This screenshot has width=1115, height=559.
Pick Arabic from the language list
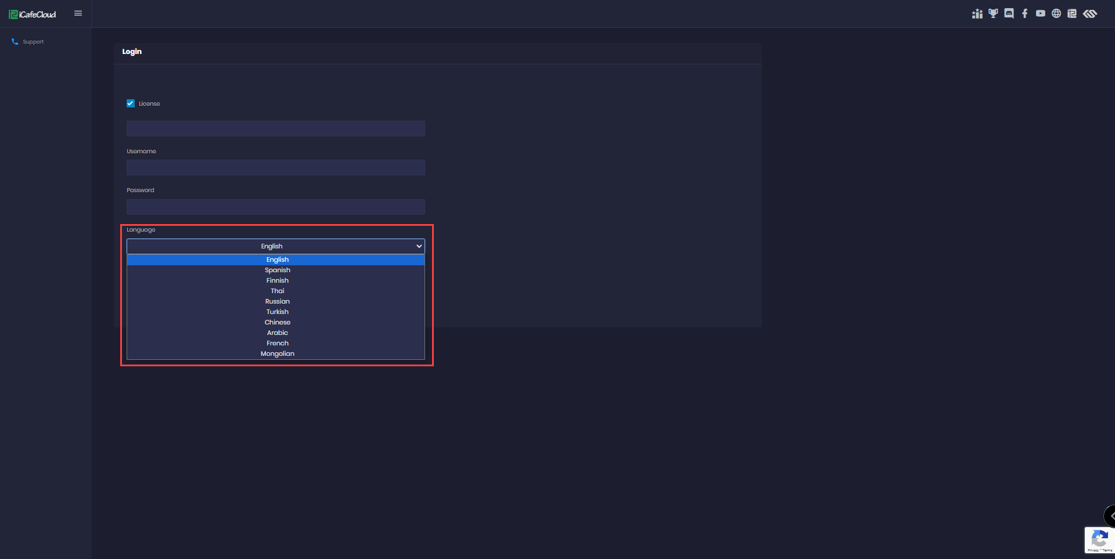276,333
